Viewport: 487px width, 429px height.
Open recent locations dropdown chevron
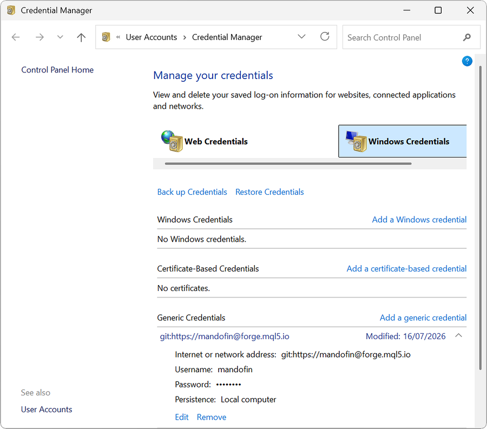(x=60, y=37)
